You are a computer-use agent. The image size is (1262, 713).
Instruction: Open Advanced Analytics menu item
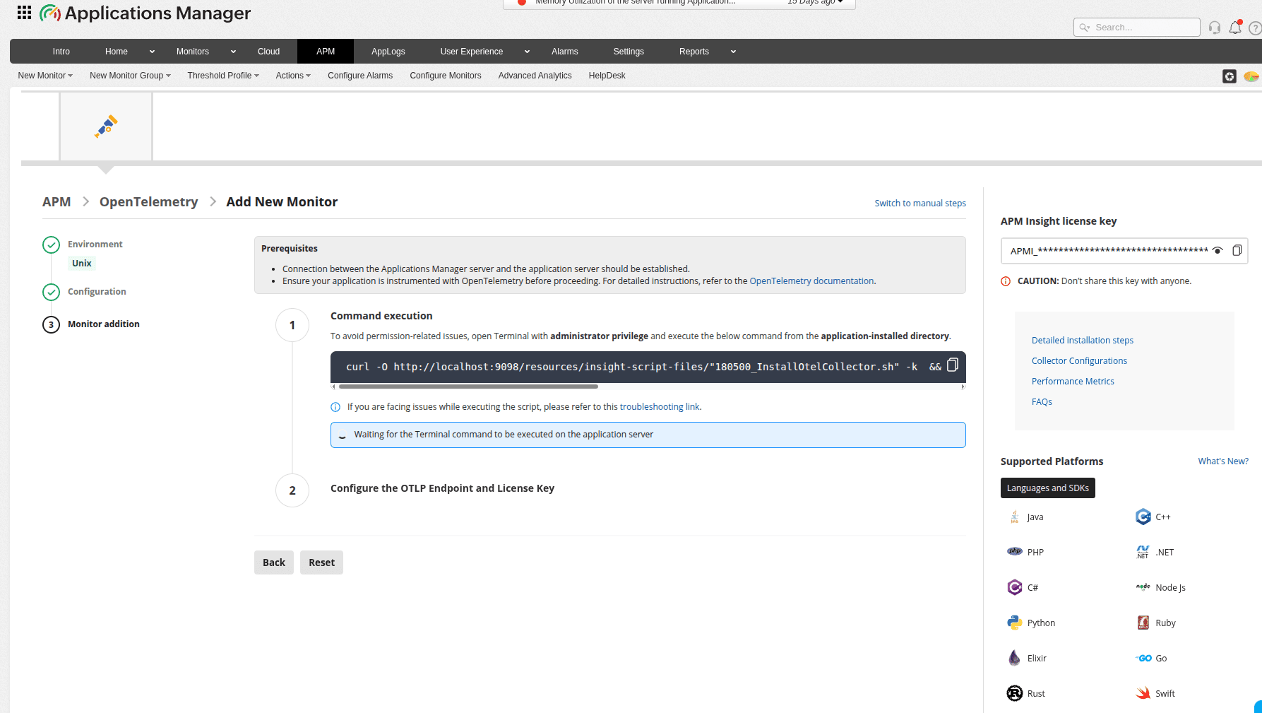[535, 76]
